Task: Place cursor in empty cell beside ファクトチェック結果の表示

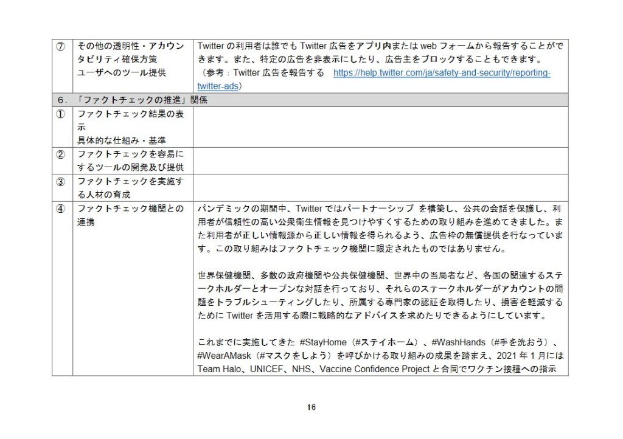Action: click(380, 126)
